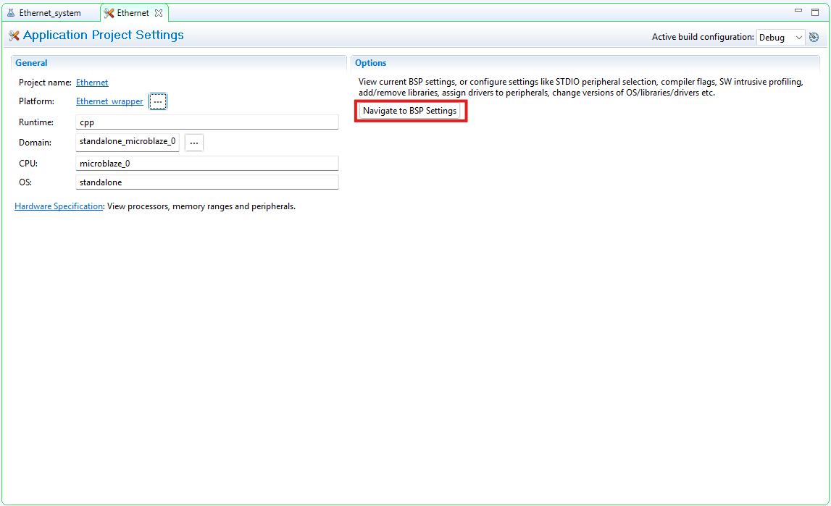The width and height of the screenshot is (831, 506).
Task: Click the Domain browse ellipsis button
Action: [194, 143]
